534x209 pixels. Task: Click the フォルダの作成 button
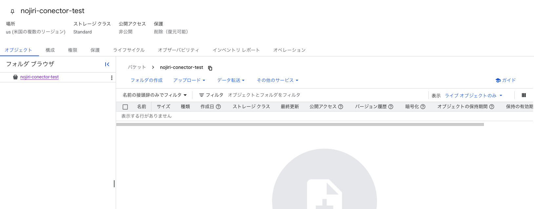click(147, 80)
